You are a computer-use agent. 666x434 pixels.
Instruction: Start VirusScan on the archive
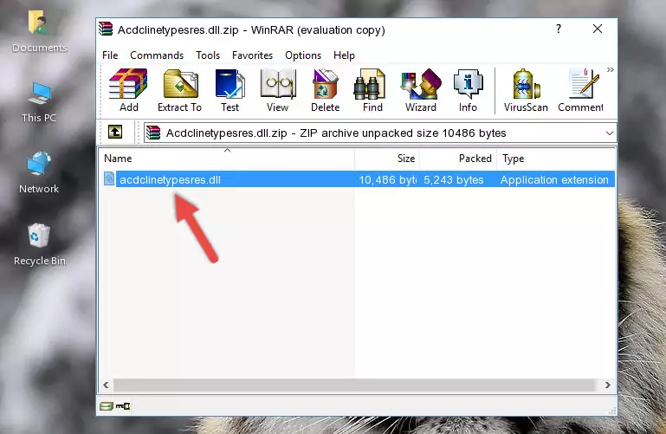[526, 90]
